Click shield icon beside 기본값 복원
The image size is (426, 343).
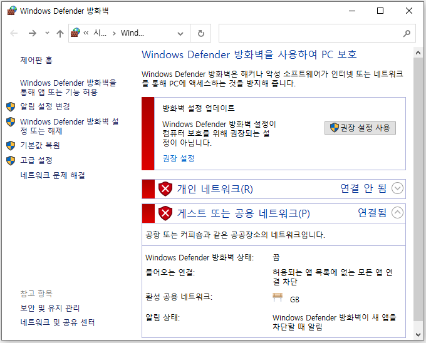point(11,145)
